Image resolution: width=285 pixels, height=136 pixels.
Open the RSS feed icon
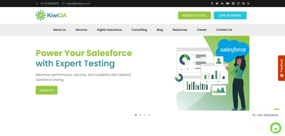(x=248, y=4)
